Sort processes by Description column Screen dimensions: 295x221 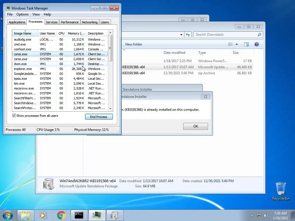(97, 33)
